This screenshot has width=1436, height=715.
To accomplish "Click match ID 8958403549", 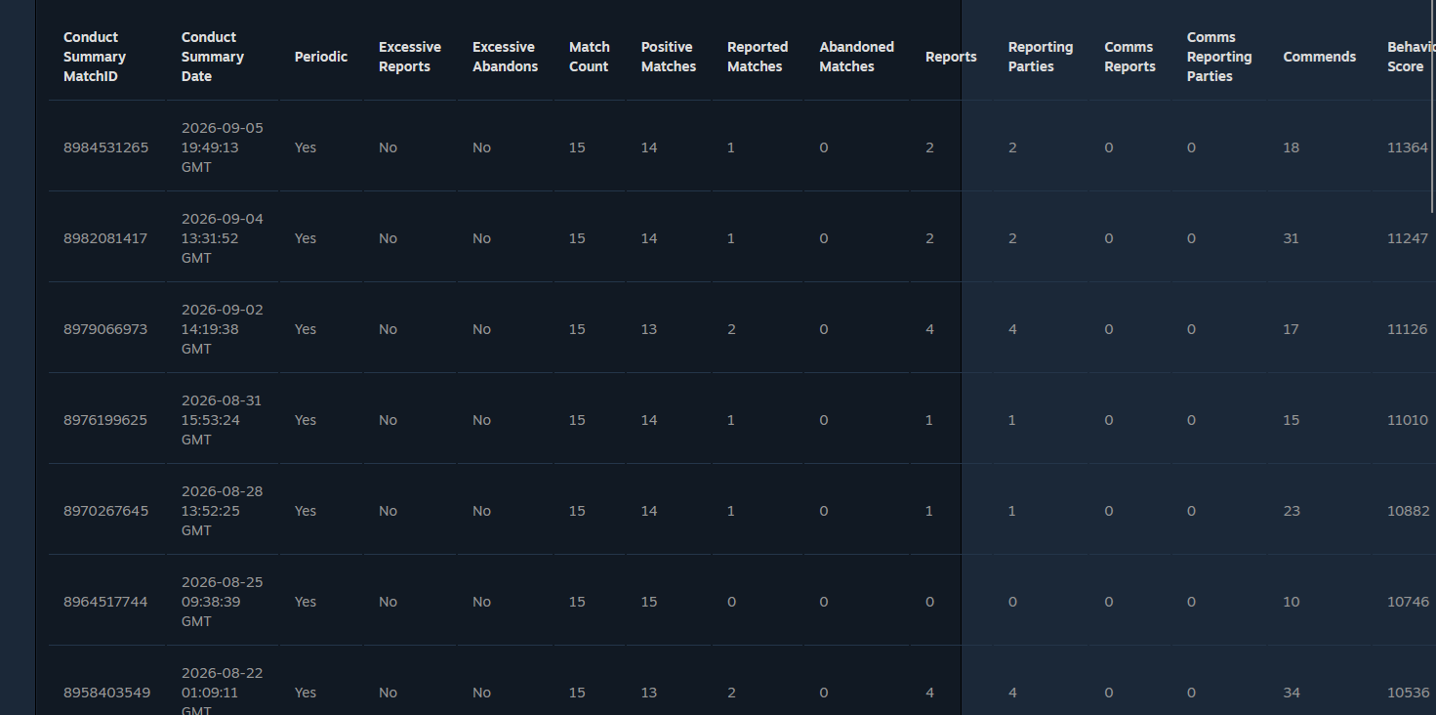I will [x=106, y=693].
